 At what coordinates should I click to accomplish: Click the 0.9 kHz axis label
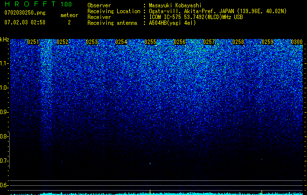click(x=4, y=112)
